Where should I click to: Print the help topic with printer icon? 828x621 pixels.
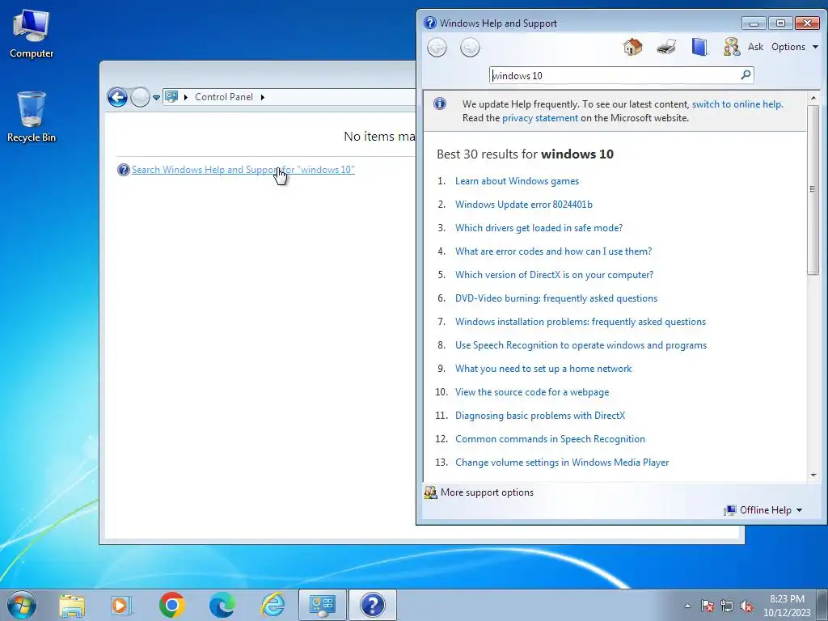coord(666,47)
